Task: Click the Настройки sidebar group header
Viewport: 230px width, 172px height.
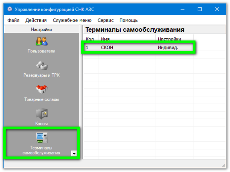Action: click(x=41, y=29)
